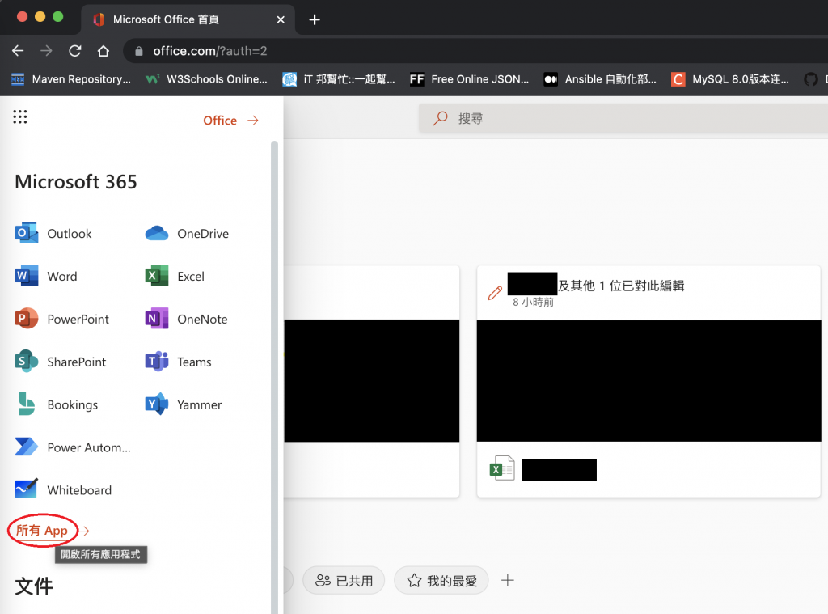Open the Yammer app icon
Viewport: 828px width, 614px height.
point(156,404)
